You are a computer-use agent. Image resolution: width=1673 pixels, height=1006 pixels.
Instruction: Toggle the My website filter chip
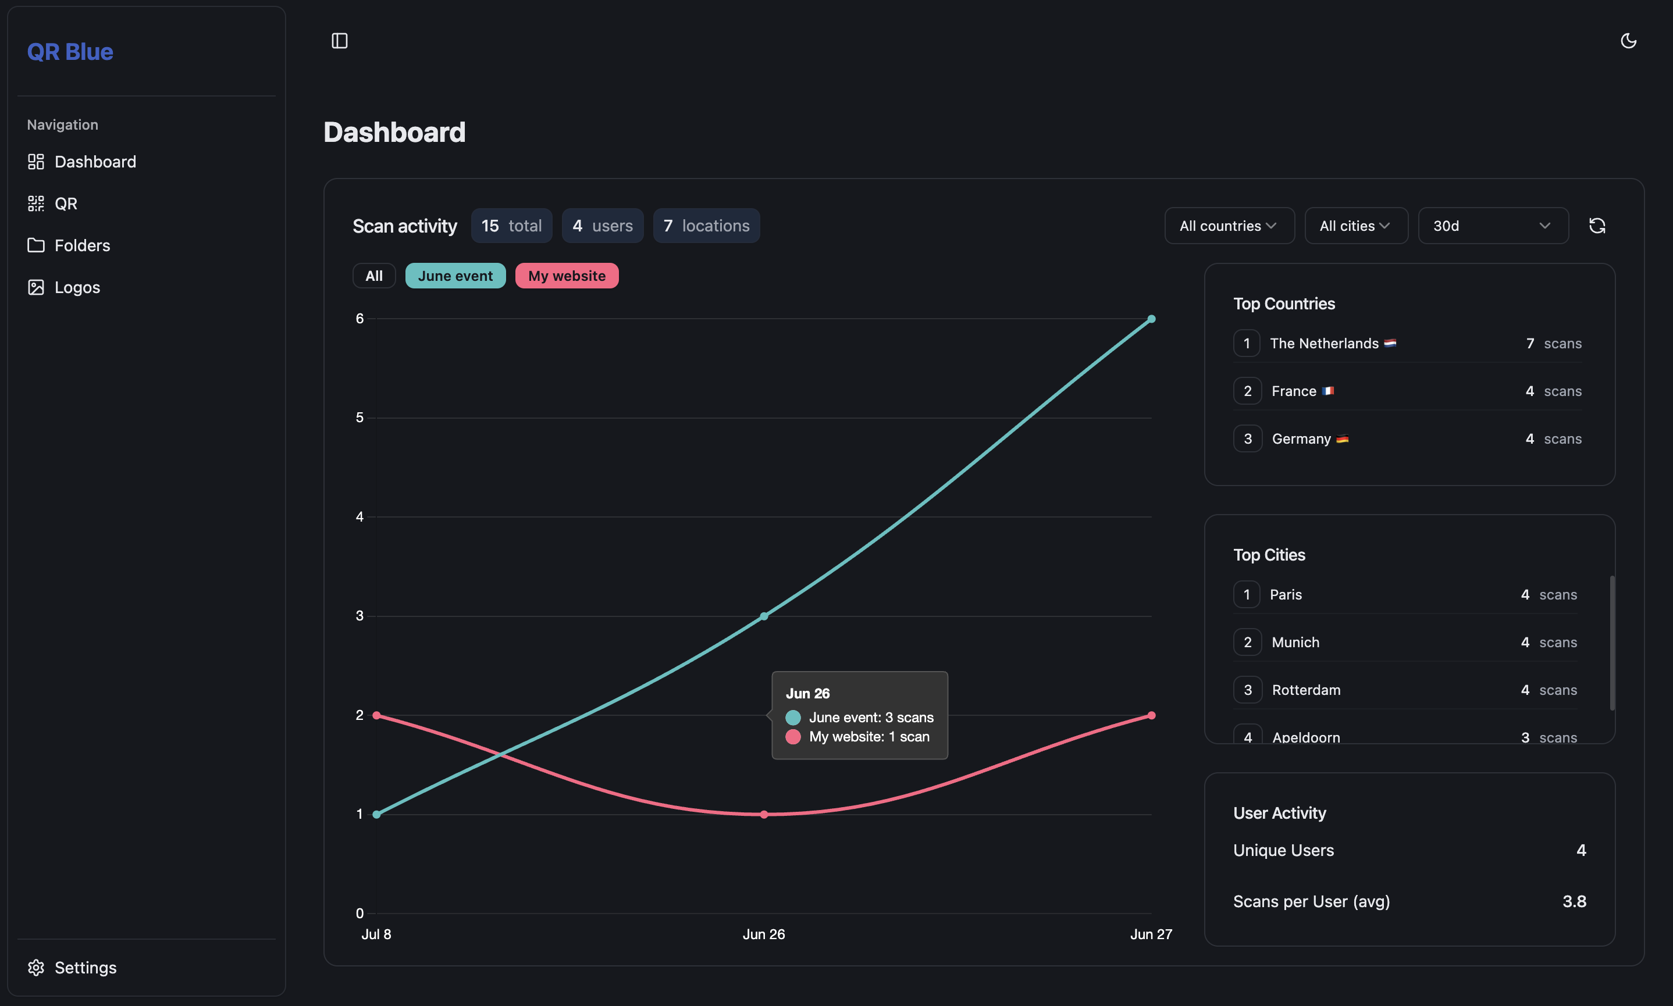(567, 275)
